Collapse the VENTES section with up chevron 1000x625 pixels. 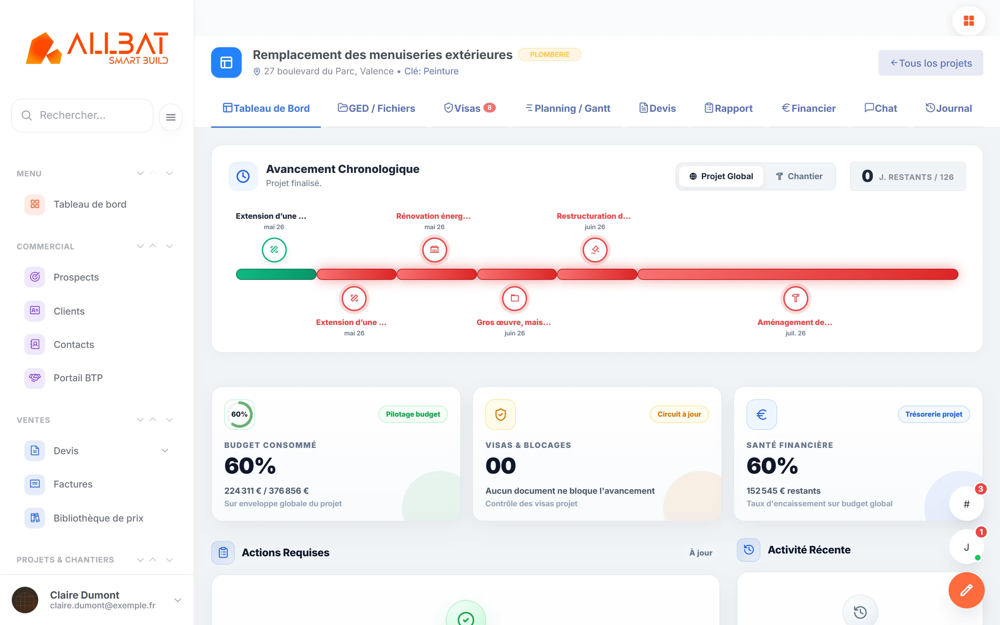tap(153, 419)
